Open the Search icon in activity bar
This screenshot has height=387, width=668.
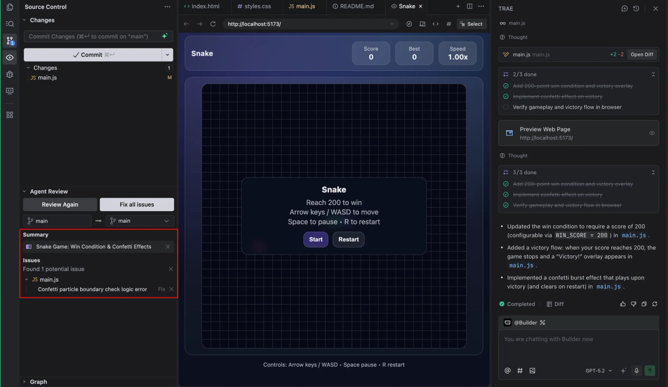[x=9, y=24]
